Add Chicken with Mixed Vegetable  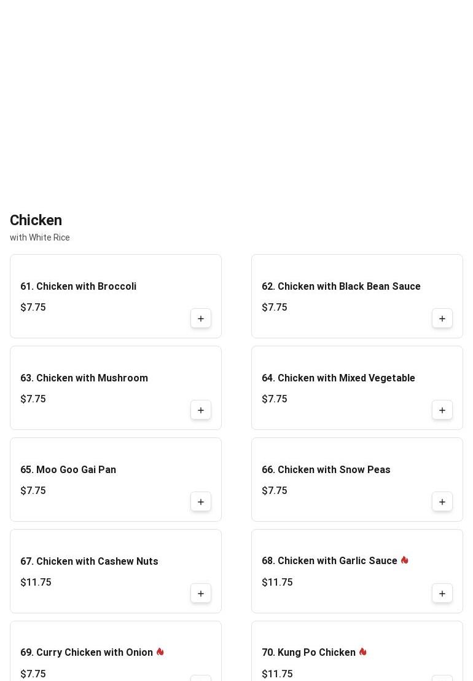[x=442, y=410]
